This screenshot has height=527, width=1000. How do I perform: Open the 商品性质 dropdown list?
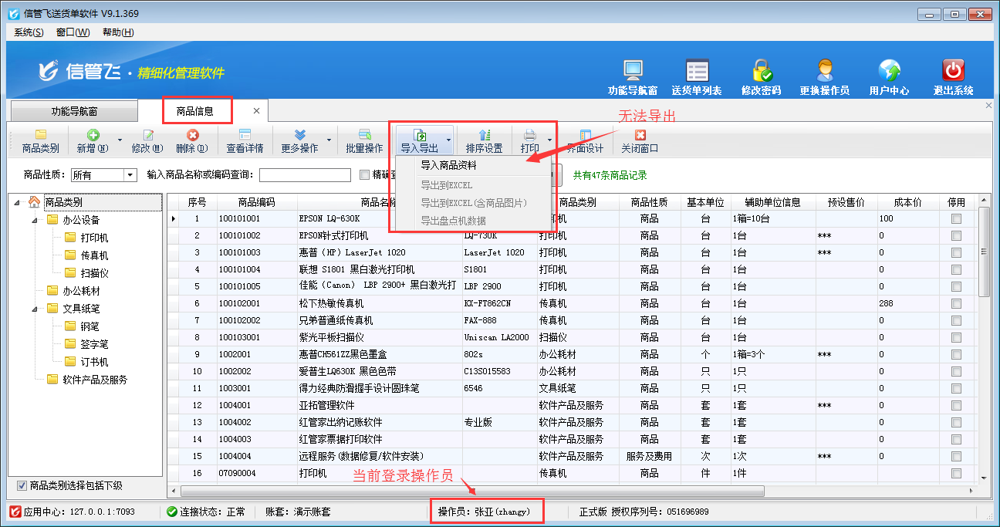[130, 176]
